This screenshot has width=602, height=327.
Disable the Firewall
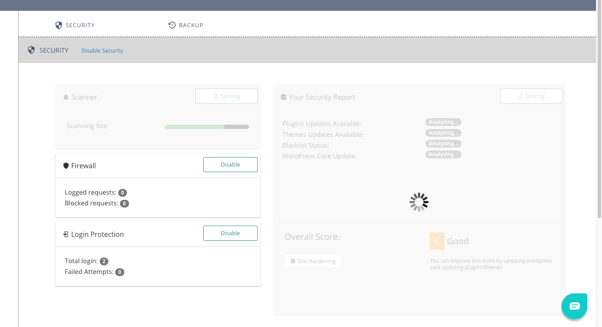230,164
